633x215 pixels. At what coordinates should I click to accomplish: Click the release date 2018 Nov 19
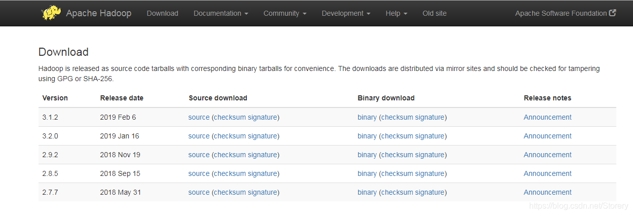[120, 155]
